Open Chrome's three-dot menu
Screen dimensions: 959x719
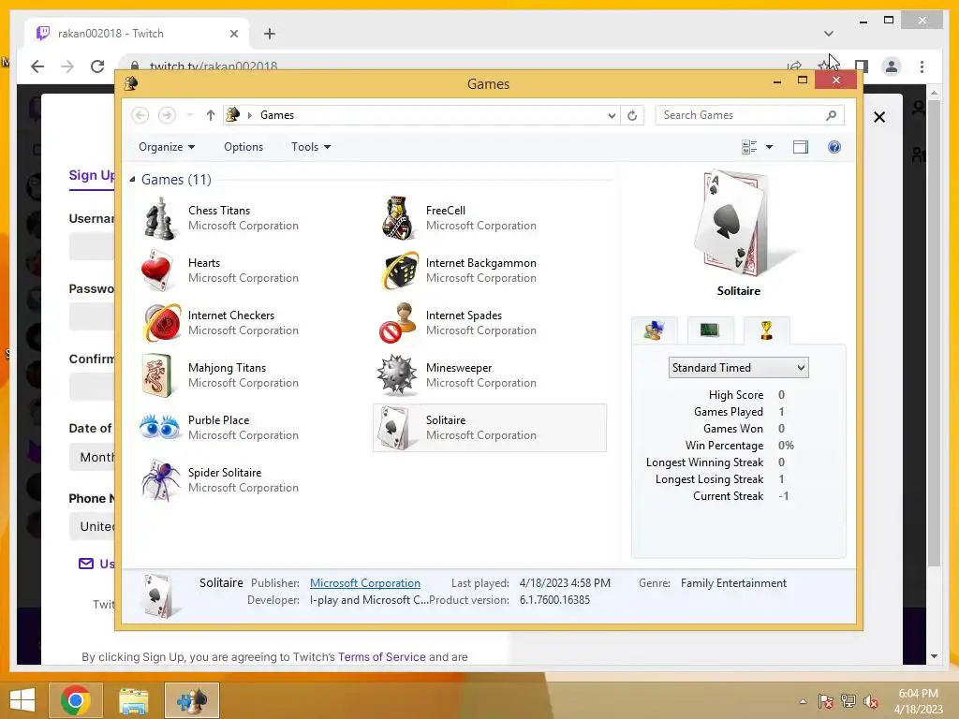pos(922,66)
